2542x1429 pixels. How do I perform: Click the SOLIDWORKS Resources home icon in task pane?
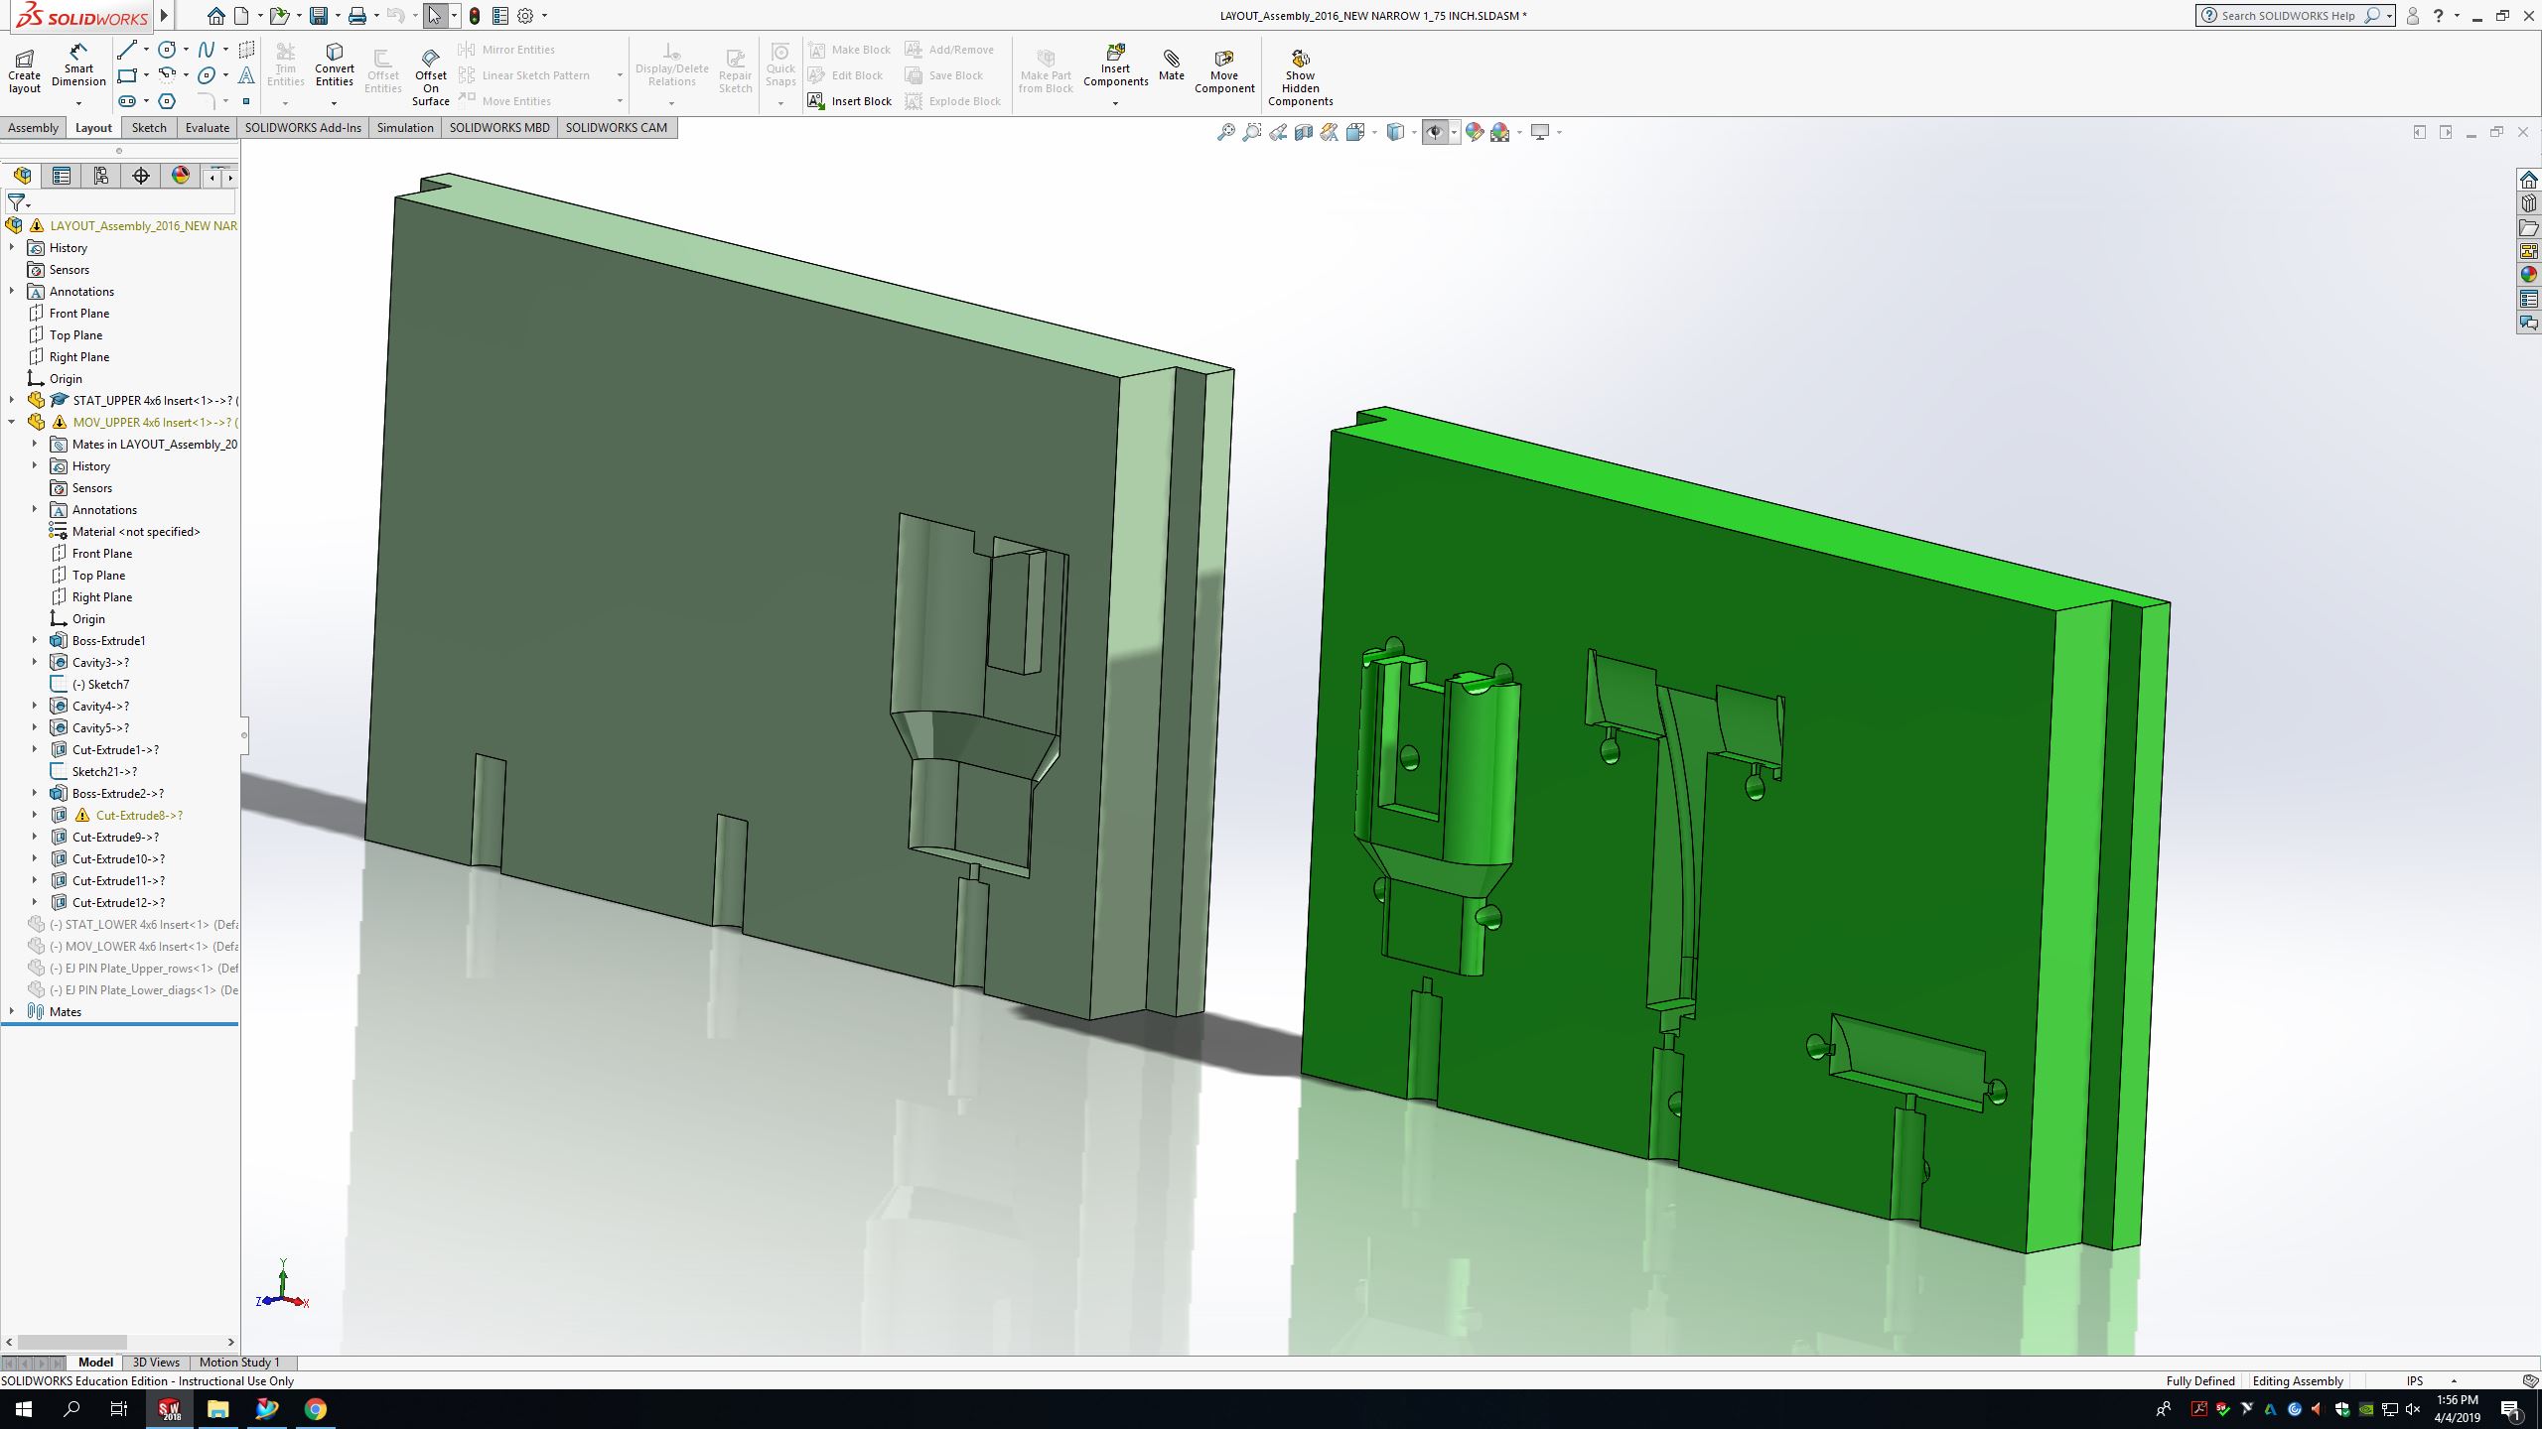coord(2528,180)
